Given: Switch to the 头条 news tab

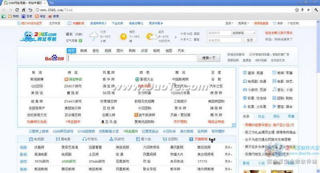Looking at the screenshot, I should point(246,116).
